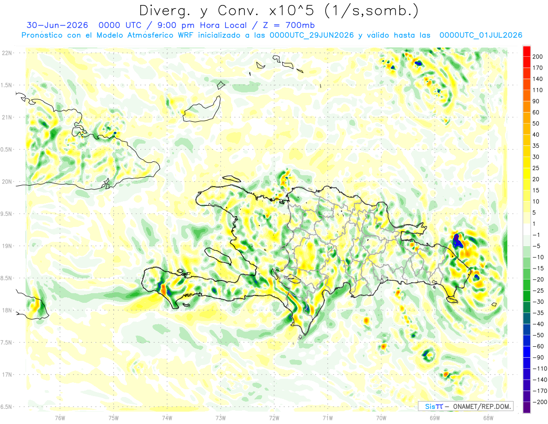Screen dimensions: 548x424
Task: Click the '73W' longitude label
Action: pyautogui.click(x=220, y=418)
